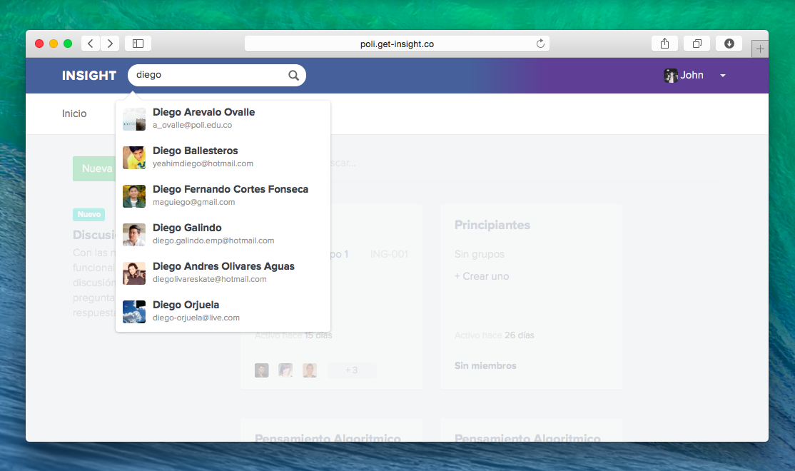The width and height of the screenshot is (795, 471).
Task: Select Diego Fernando Cortes Fonseca result
Action: (223, 196)
